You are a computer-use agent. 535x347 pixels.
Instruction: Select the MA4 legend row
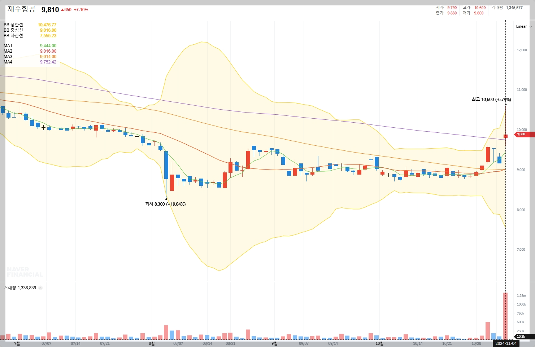coord(30,62)
